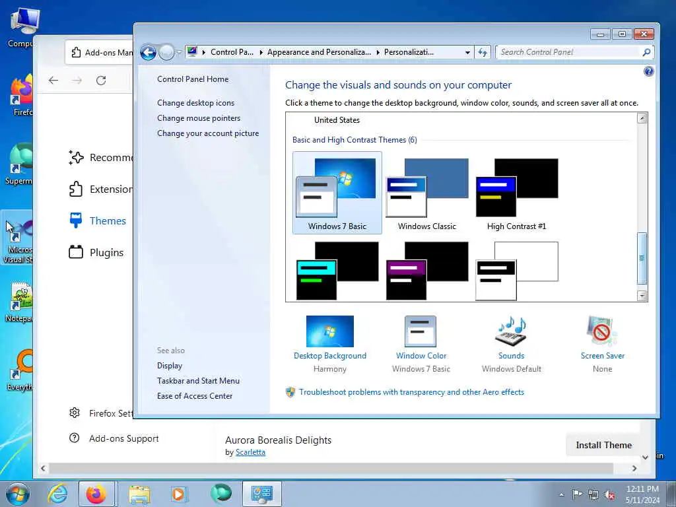This screenshot has height=507, width=676.
Task: Open Plugins in Add-ons sidebar
Action: click(x=96, y=252)
